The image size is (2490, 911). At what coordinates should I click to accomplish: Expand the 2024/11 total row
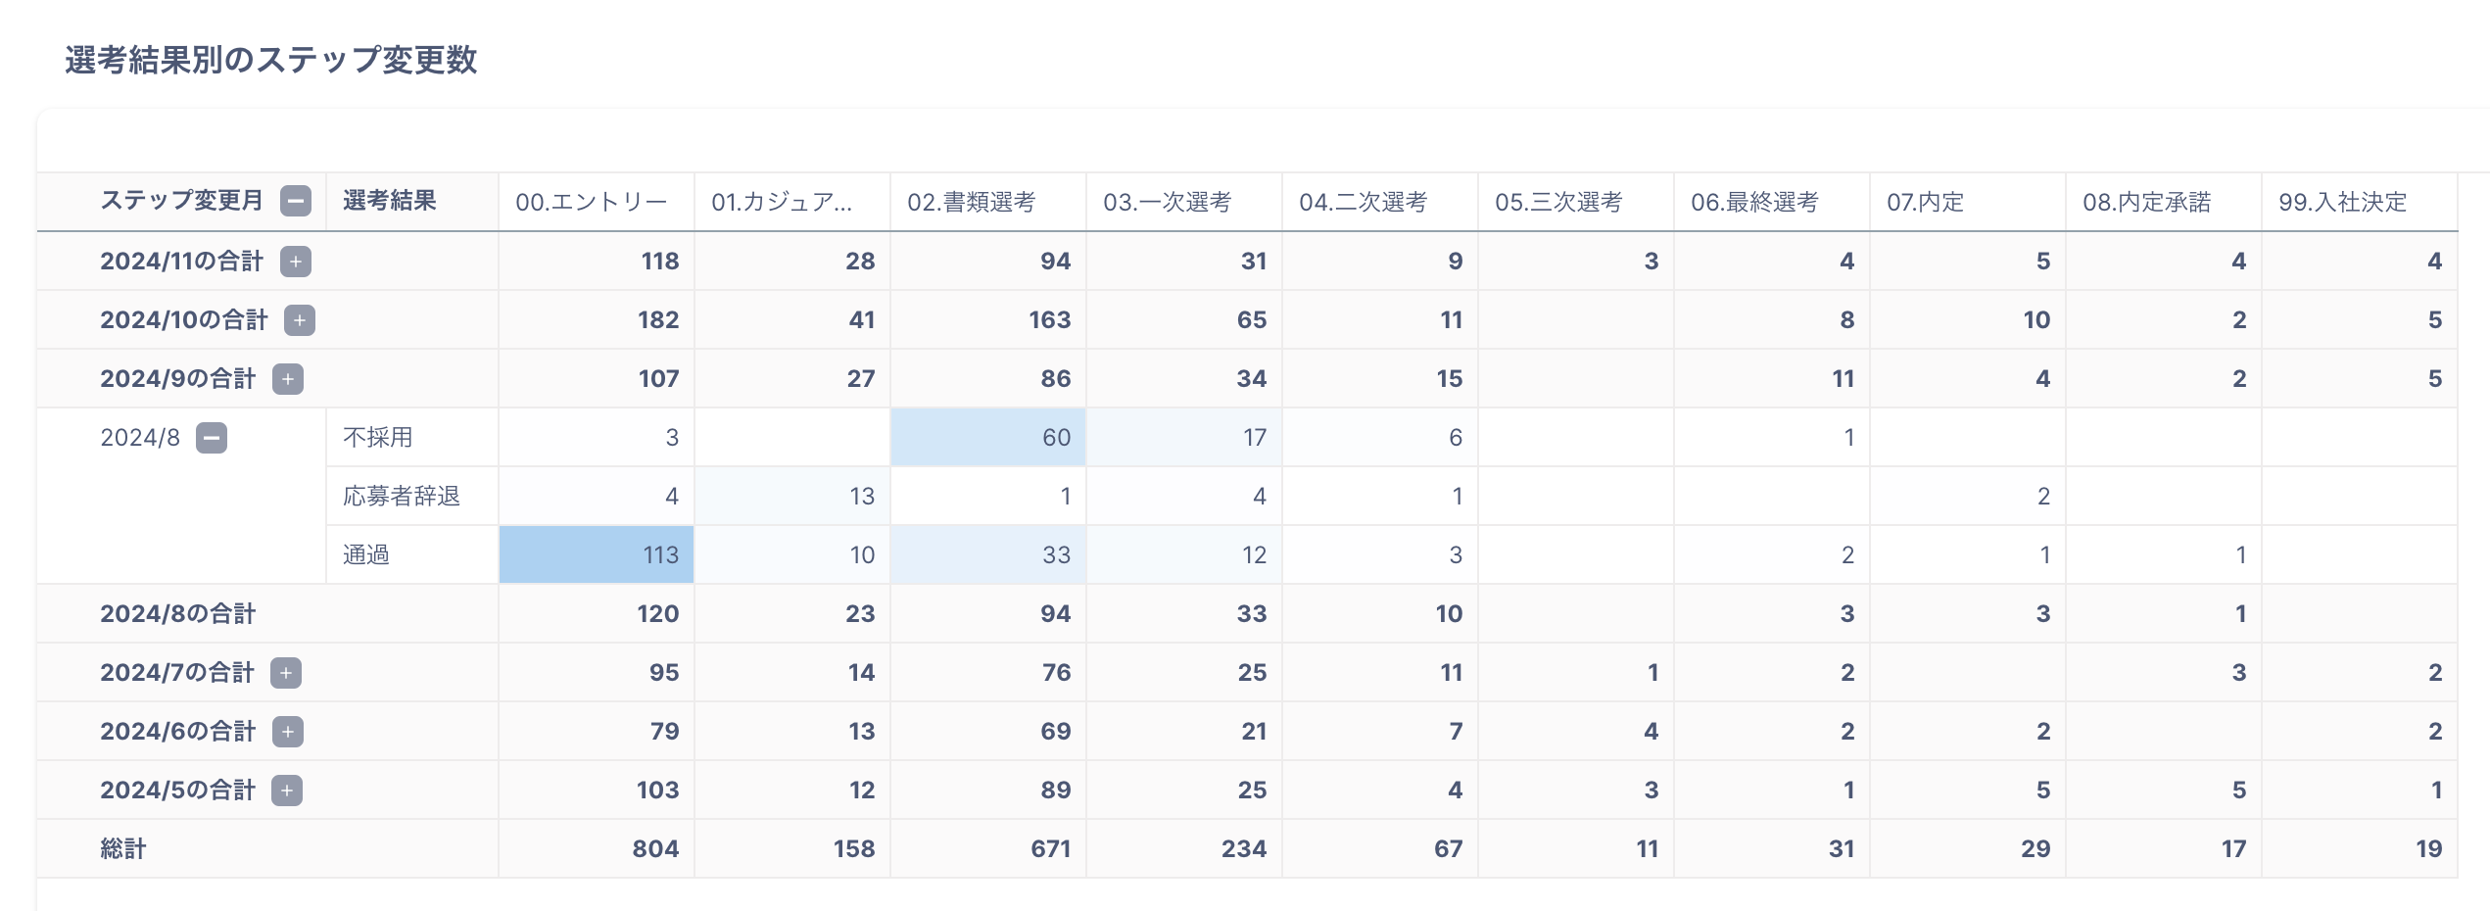point(295,262)
